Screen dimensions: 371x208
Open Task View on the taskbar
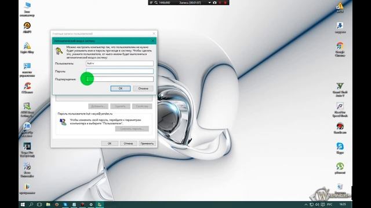39,205
